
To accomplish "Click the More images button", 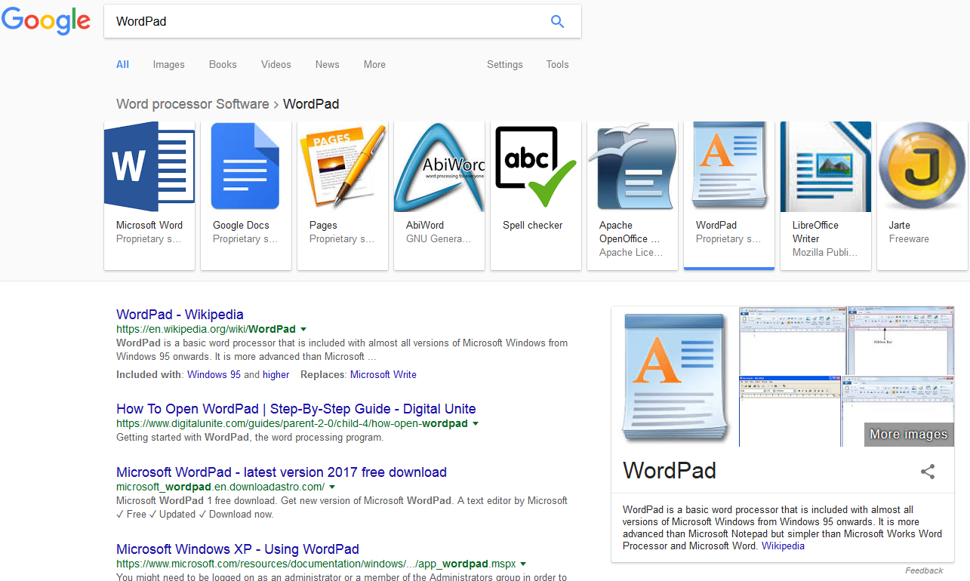I will pos(908,434).
